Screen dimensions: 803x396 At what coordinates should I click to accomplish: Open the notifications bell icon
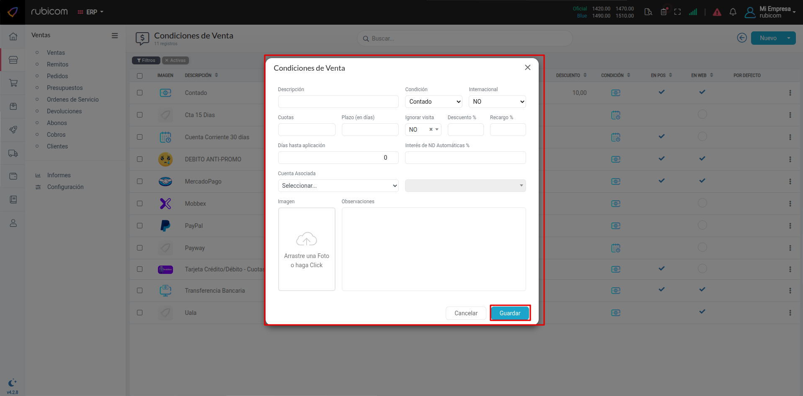pyautogui.click(x=733, y=12)
